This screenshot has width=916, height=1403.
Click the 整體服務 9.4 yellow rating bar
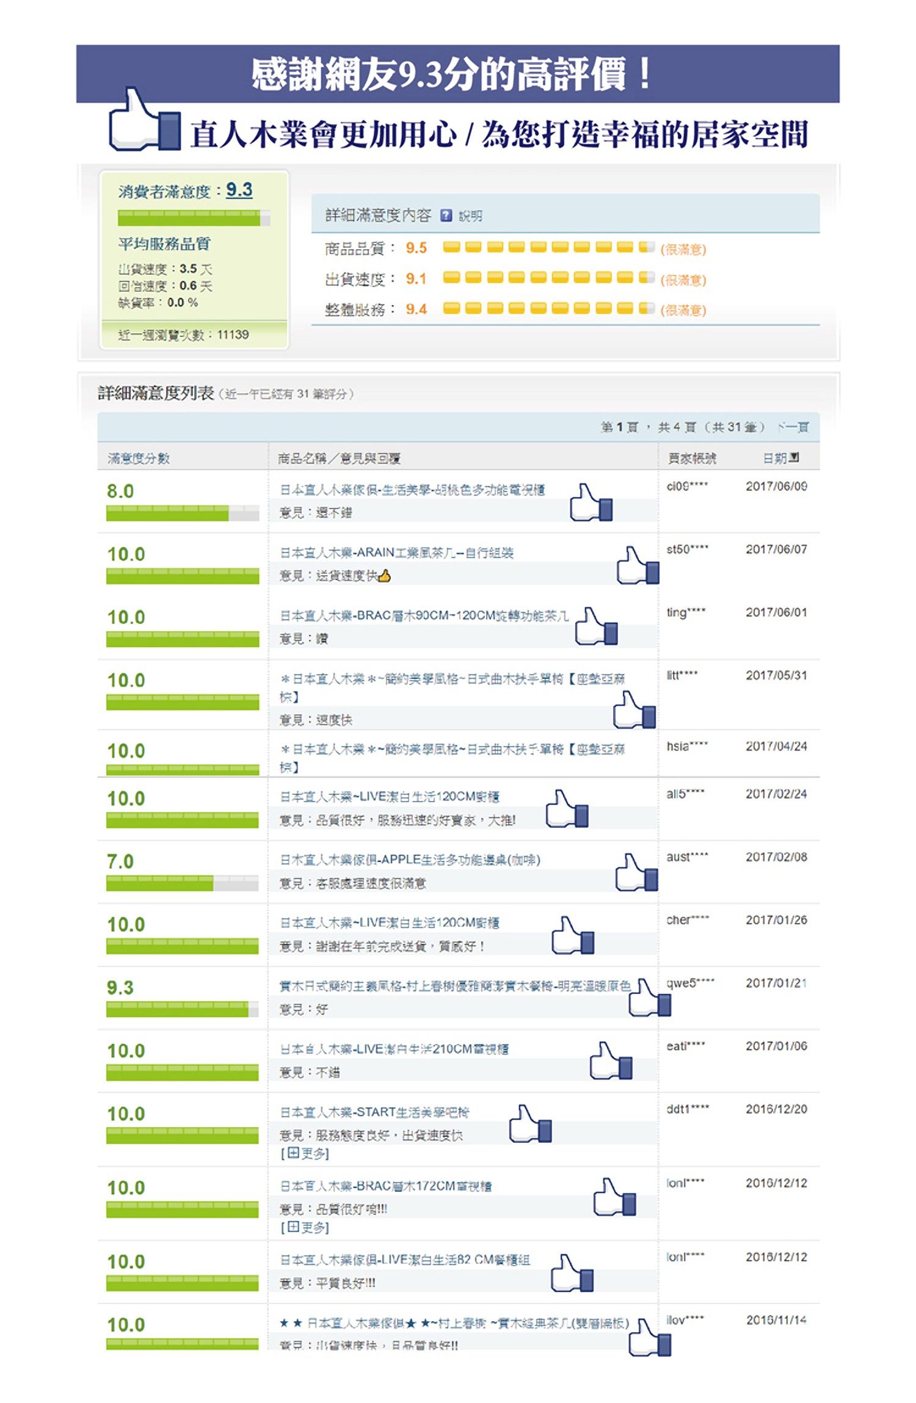pos(548,308)
